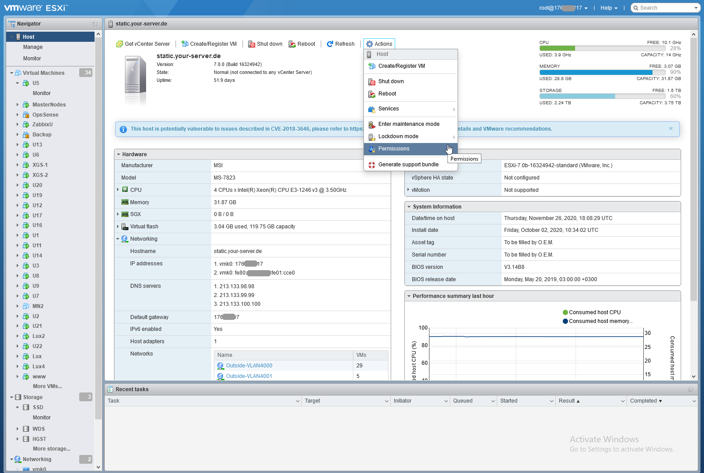Screen dimensions: 704x473
Task: Choose Create/Register VM from Actions menu
Action: click(411, 66)
